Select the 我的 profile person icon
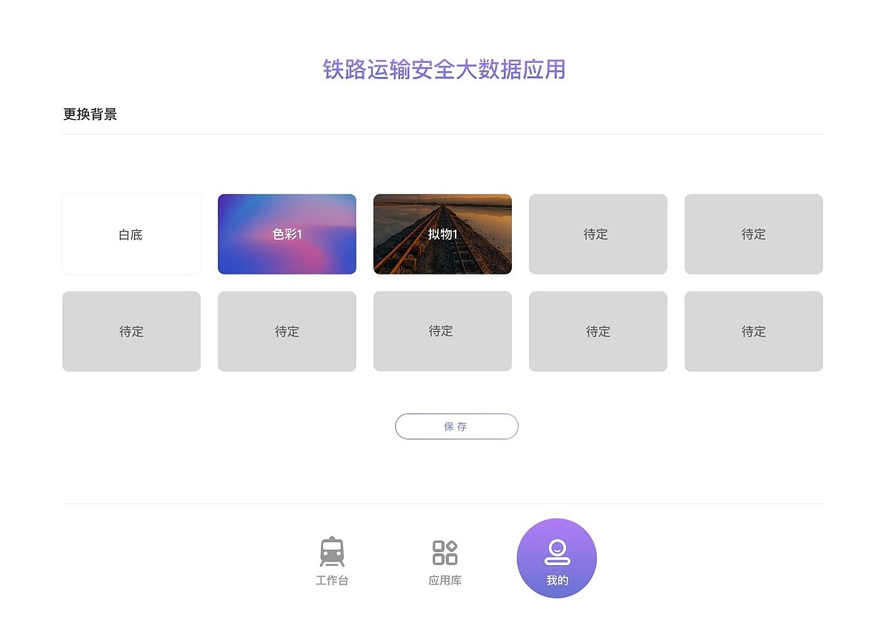 click(556, 552)
